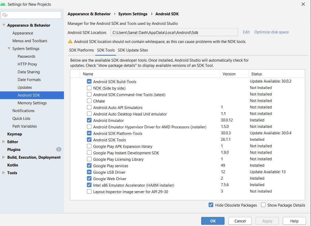Expand the Editor section arrow

4,142
